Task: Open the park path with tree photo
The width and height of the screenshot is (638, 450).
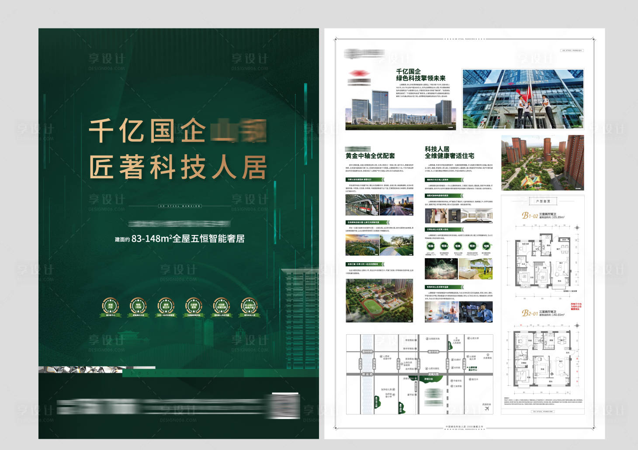Action: click(396, 245)
